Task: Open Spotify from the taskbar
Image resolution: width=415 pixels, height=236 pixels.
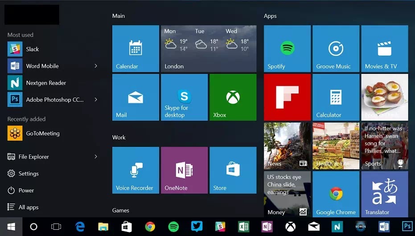Action: tap(173, 227)
